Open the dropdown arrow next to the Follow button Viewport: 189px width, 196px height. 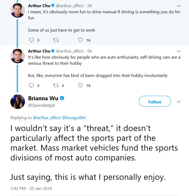click(x=179, y=102)
